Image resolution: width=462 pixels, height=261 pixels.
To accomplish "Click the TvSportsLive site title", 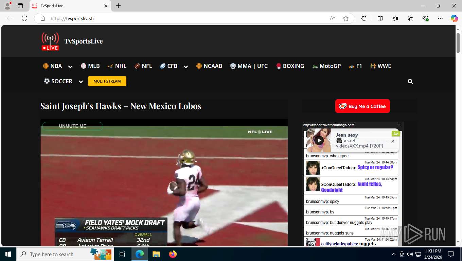I will (x=84, y=41).
